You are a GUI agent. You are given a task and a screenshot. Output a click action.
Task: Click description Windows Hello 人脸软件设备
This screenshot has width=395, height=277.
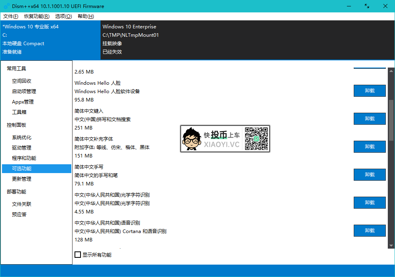(107, 91)
